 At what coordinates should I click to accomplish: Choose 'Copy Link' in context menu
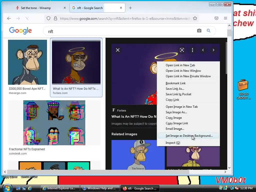coord(188,100)
